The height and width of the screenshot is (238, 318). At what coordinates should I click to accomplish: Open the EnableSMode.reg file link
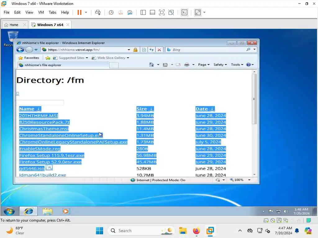[x=40, y=149]
